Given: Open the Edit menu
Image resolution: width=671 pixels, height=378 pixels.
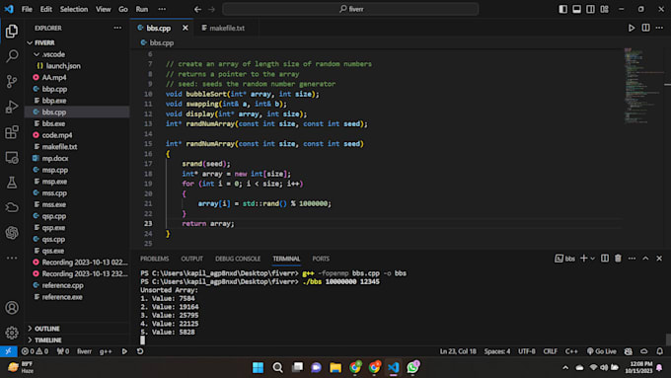Looking at the screenshot, I should pos(45,9).
